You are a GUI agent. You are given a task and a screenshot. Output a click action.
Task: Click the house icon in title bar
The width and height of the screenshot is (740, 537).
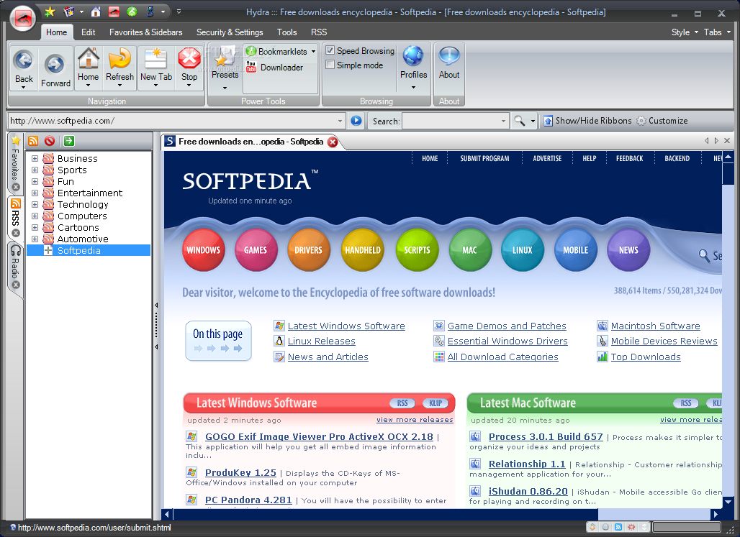coord(96,12)
